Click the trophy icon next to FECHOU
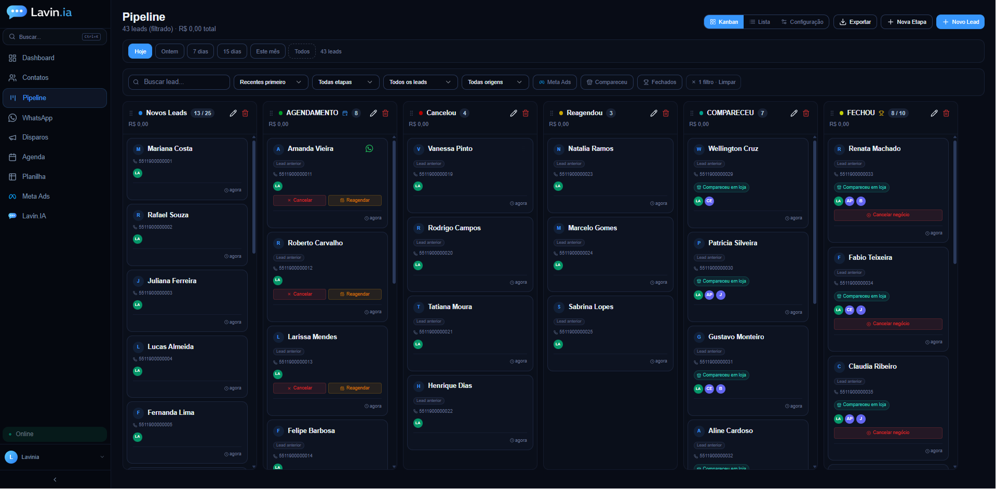The height and width of the screenshot is (489, 996). click(x=881, y=113)
